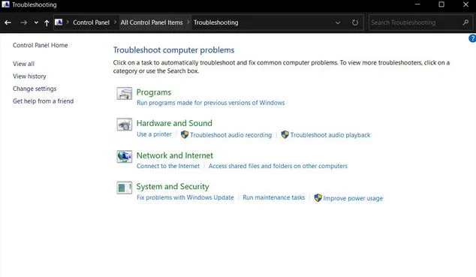Screen dimensions: 476x277
Task: Click the Control Panel icon in address bar
Action: [x=59, y=23]
